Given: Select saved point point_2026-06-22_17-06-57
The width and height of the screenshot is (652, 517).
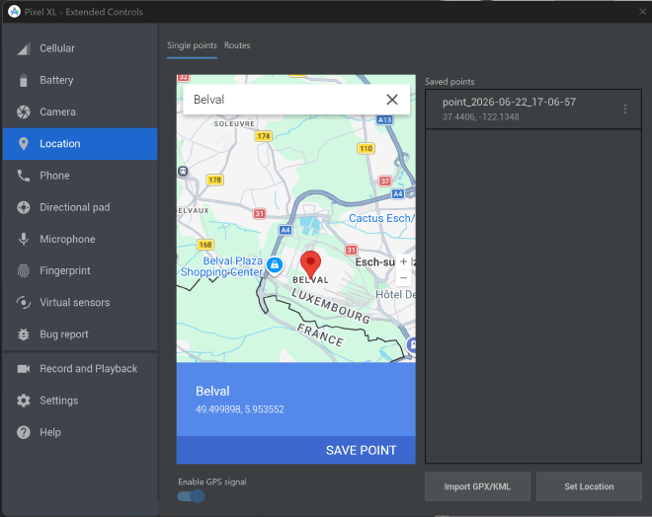Looking at the screenshot, I should click(x=533, y=110).
